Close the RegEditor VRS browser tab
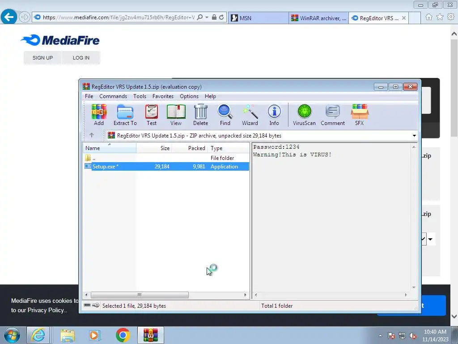Screen dimensions: 458x344 coord(404,18)
